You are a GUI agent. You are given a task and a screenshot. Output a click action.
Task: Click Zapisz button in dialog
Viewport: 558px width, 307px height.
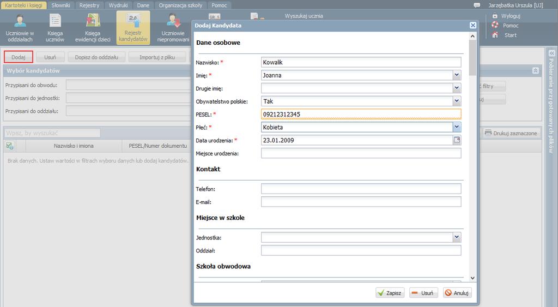click(x=390, y=293)
